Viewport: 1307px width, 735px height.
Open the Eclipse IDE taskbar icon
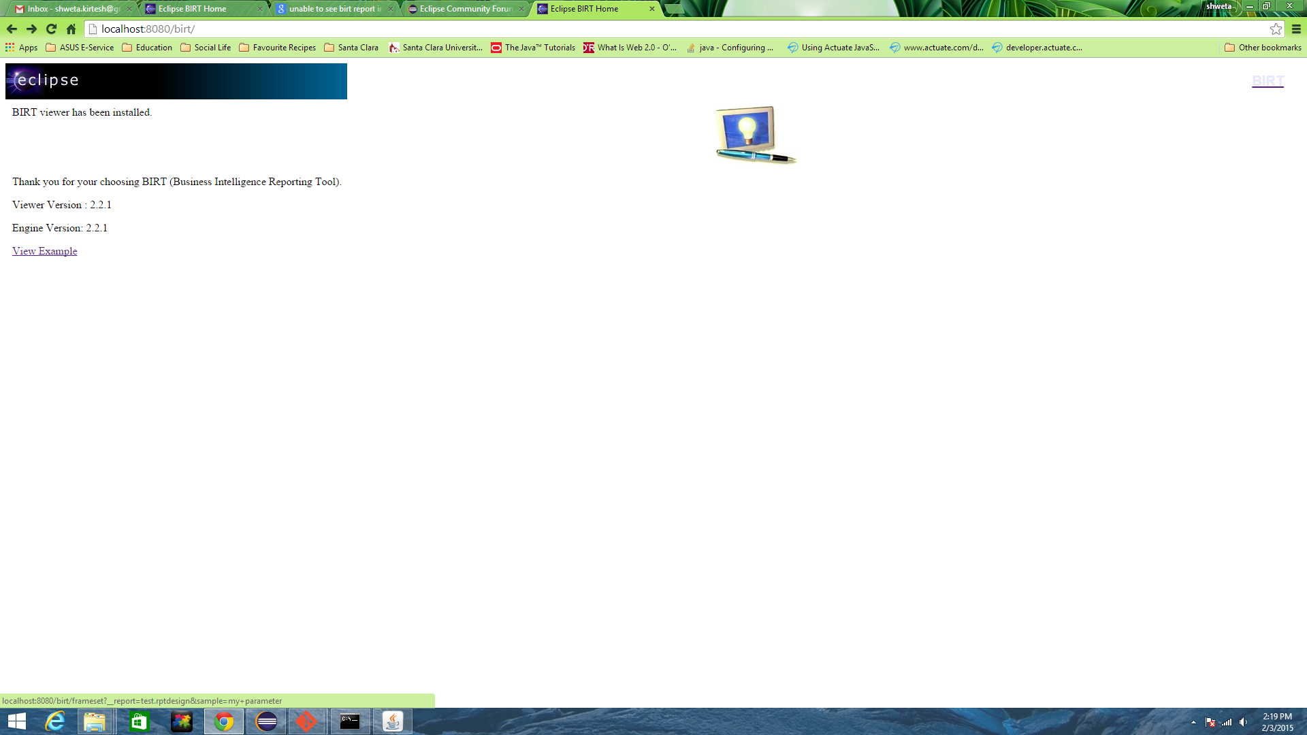pos(266,721)
